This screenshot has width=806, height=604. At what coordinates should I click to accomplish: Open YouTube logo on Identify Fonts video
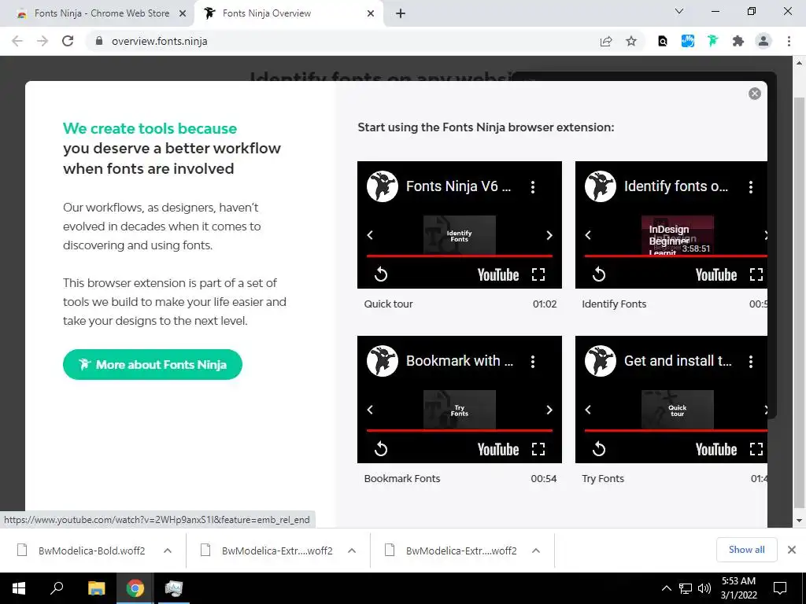point(716,274)
